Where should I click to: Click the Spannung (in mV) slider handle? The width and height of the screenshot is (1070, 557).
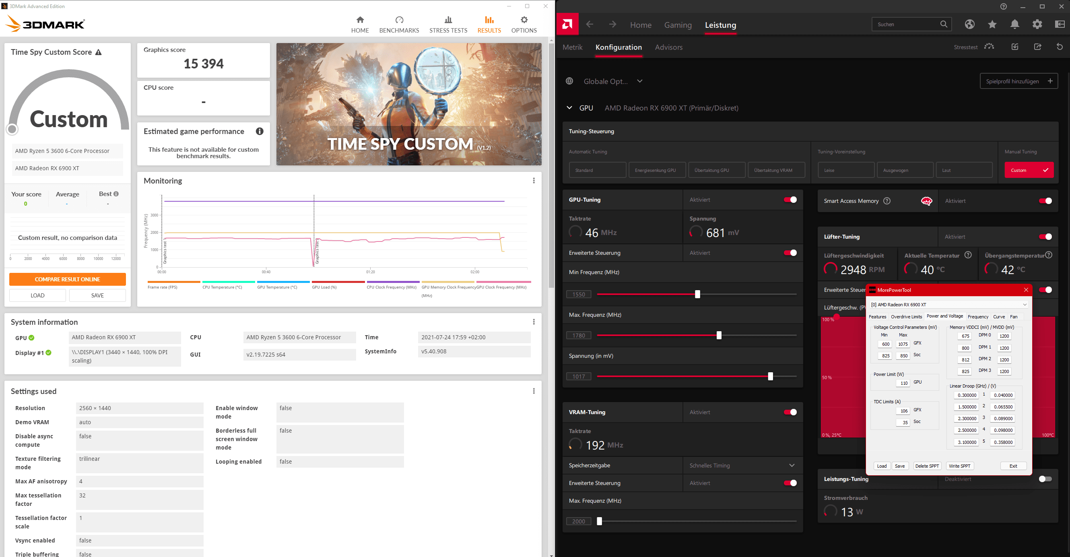(x=771, y=376)
